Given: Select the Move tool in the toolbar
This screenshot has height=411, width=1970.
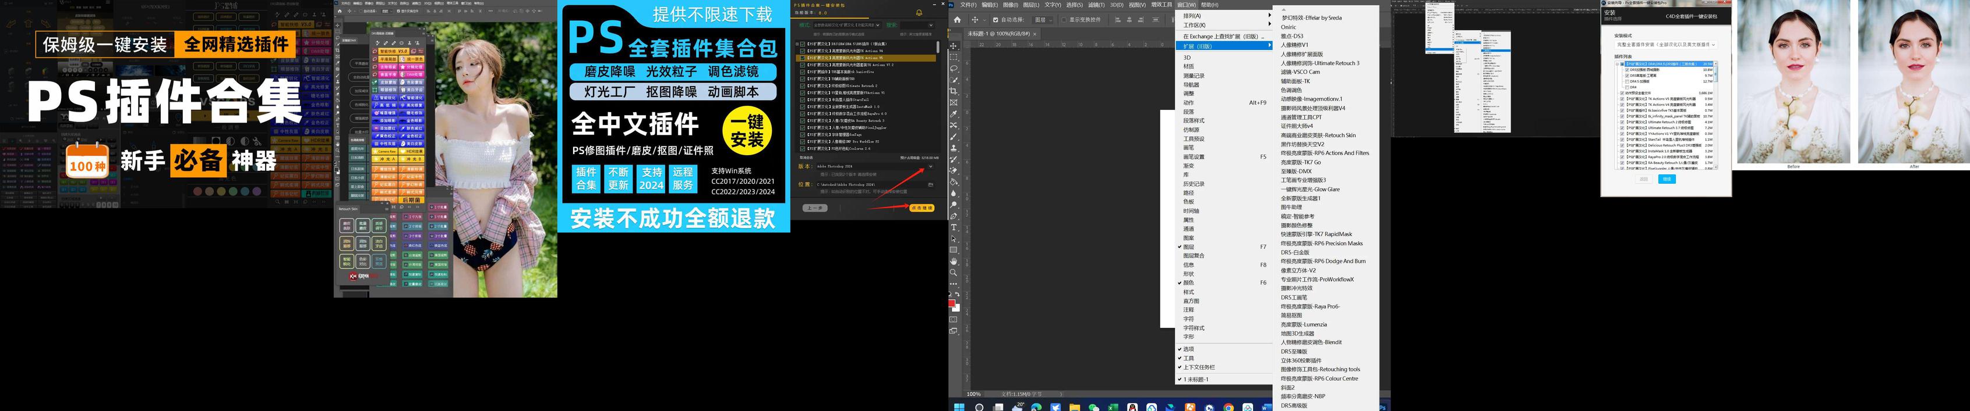Looking at the screenshot, I should (x=954, y=46).
